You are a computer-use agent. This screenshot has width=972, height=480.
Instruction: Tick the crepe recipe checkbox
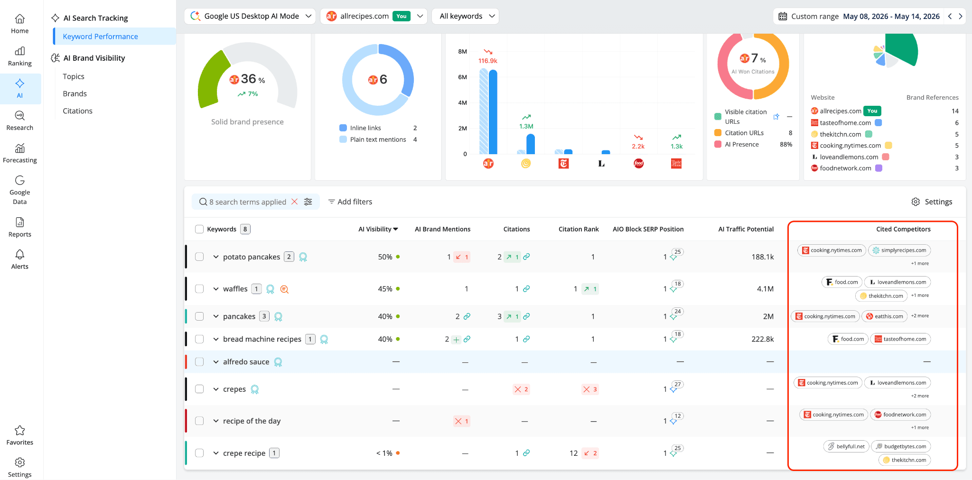[x=199, y=453]
